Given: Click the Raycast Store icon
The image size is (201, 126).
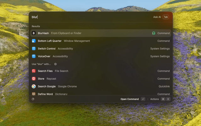Looking at the screenshot, I should 34,79.
